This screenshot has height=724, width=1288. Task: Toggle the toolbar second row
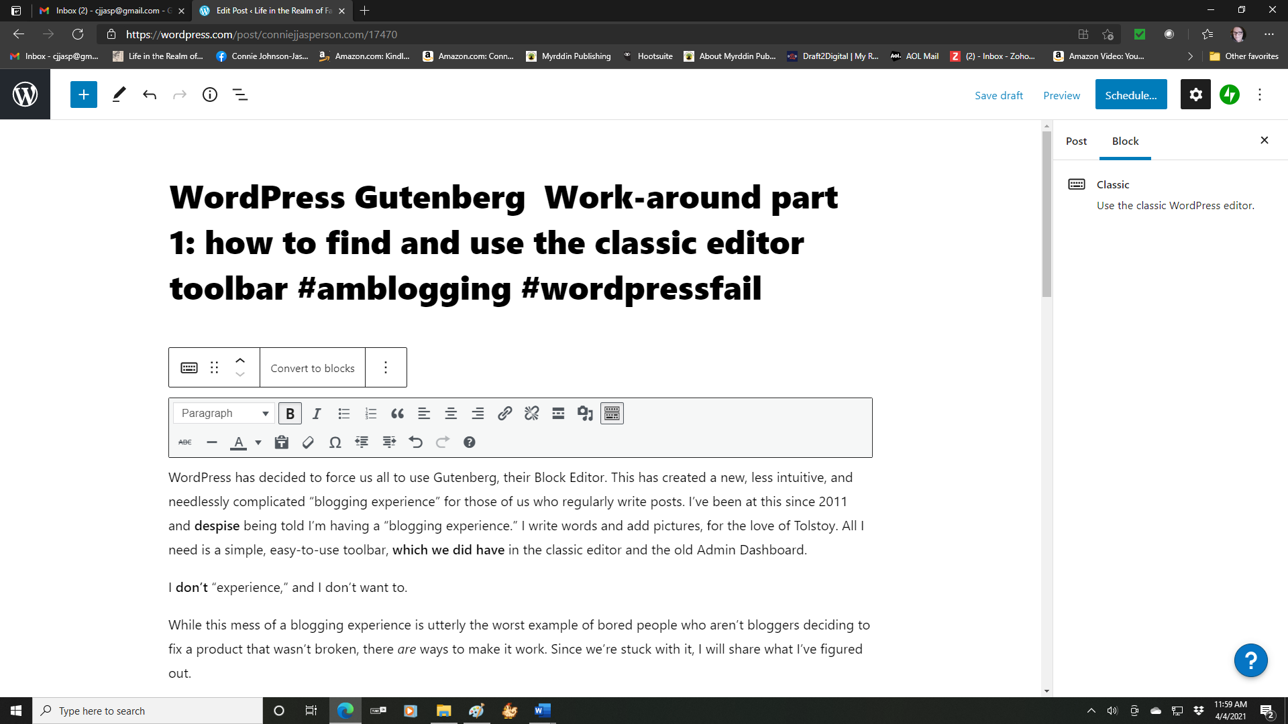[x=612, y=413]
